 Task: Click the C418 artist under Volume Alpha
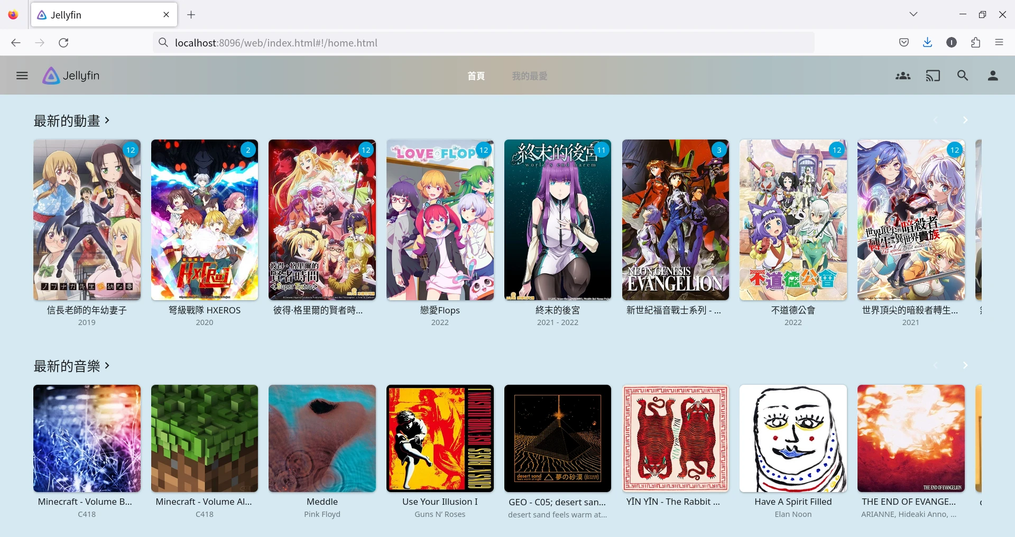pos(205,514)
